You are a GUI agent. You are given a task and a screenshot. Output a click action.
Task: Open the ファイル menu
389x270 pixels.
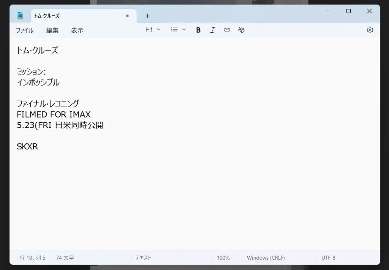25,30
